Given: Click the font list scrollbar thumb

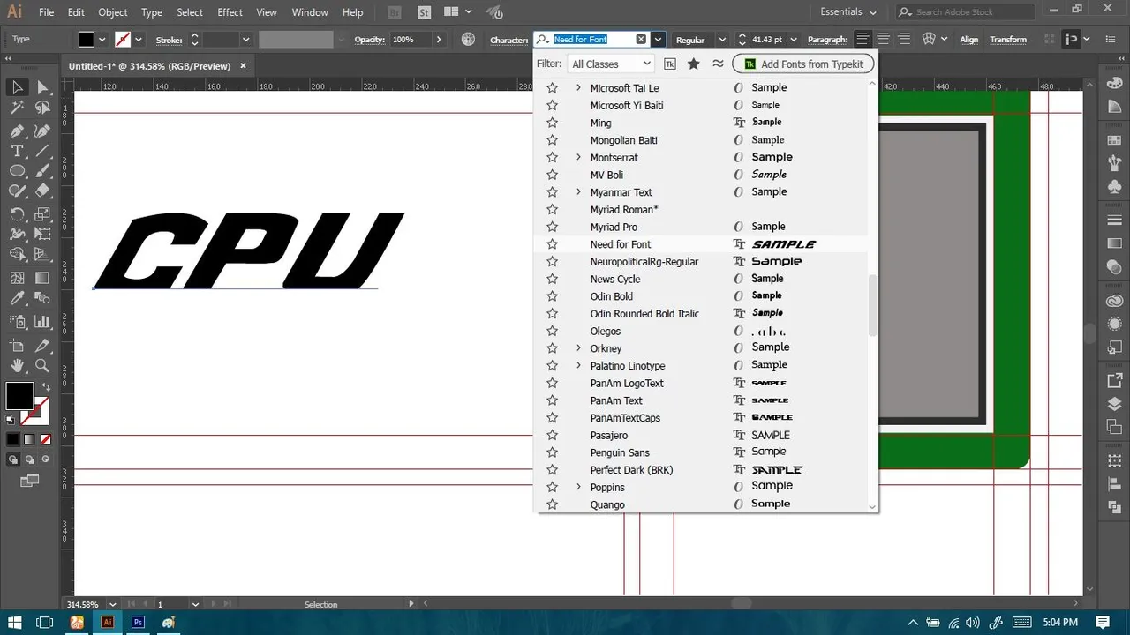Looking at the screenshot, I should click(x=872, y=305).
